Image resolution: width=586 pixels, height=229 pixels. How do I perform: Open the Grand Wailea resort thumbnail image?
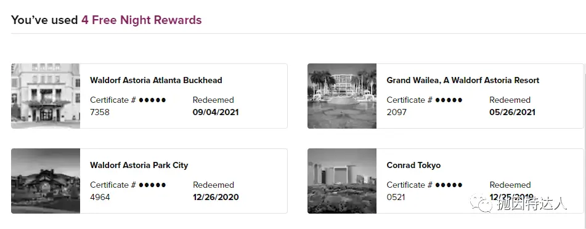342,96
